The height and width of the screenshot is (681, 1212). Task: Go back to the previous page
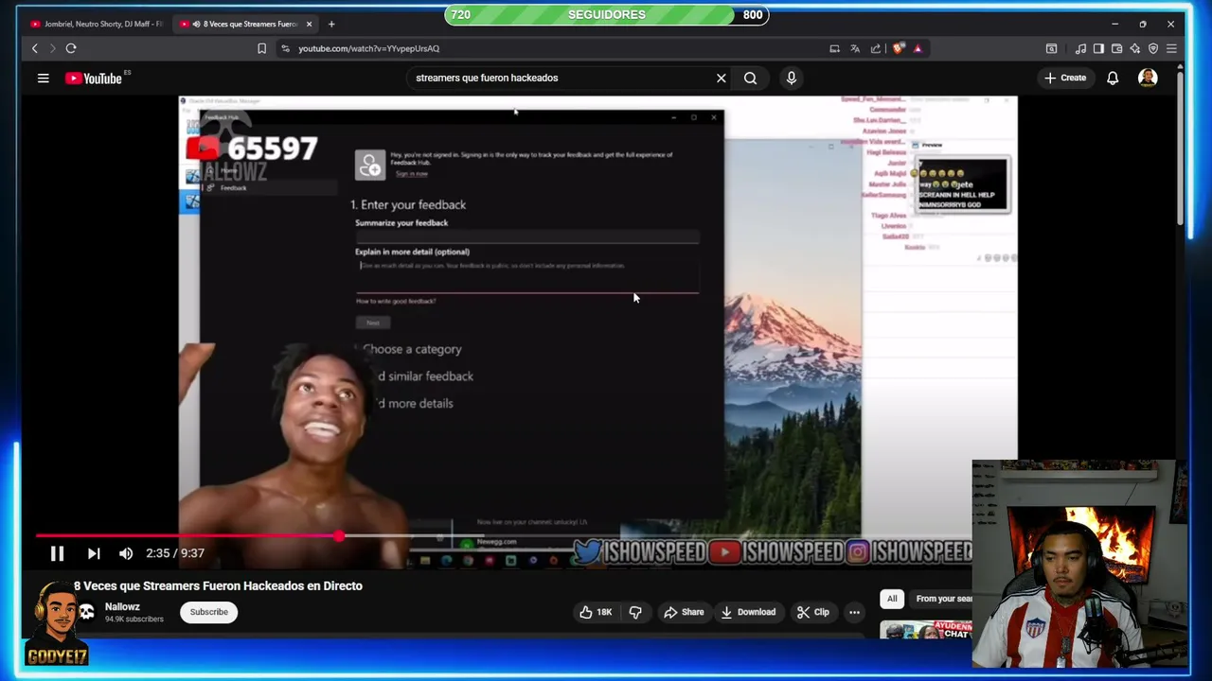click(x=35, y=48)
